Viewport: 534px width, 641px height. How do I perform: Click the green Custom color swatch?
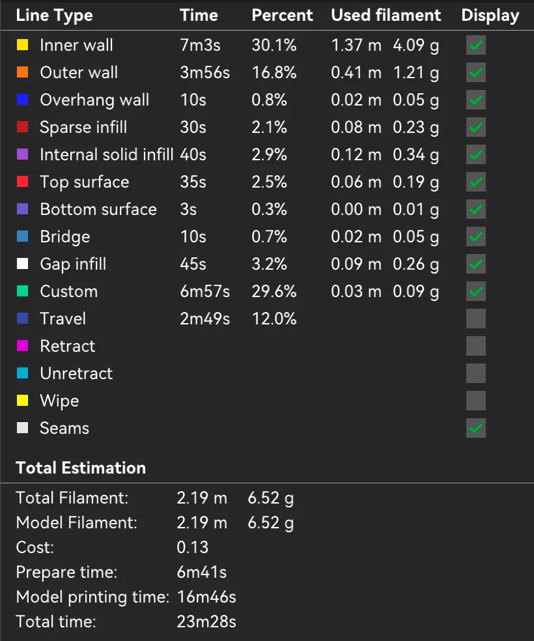(x=23, y=291)
